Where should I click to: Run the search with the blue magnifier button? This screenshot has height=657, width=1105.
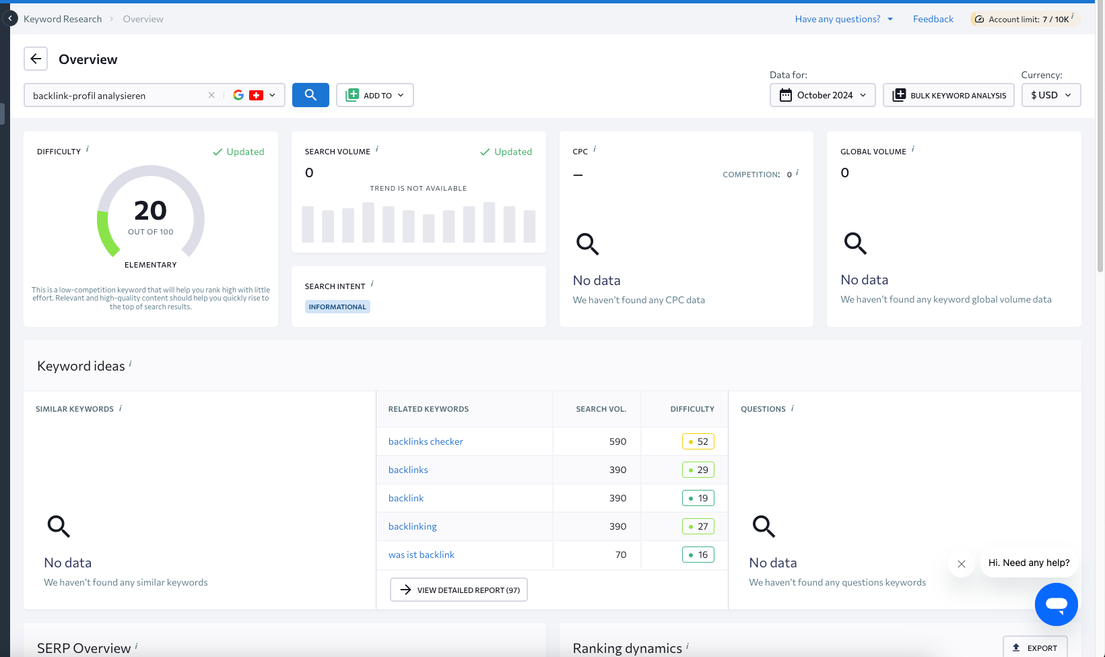coord(310,95)
